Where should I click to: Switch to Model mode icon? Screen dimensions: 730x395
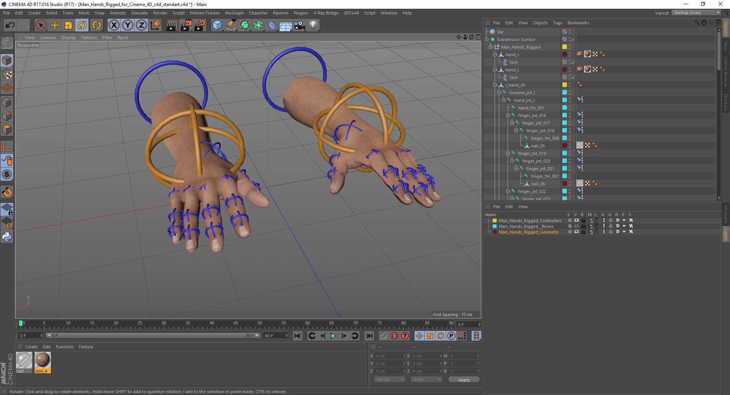point(7,60)
